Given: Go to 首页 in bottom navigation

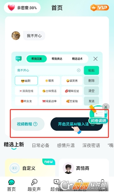Looking at the screenshot, I should [11, 185].
